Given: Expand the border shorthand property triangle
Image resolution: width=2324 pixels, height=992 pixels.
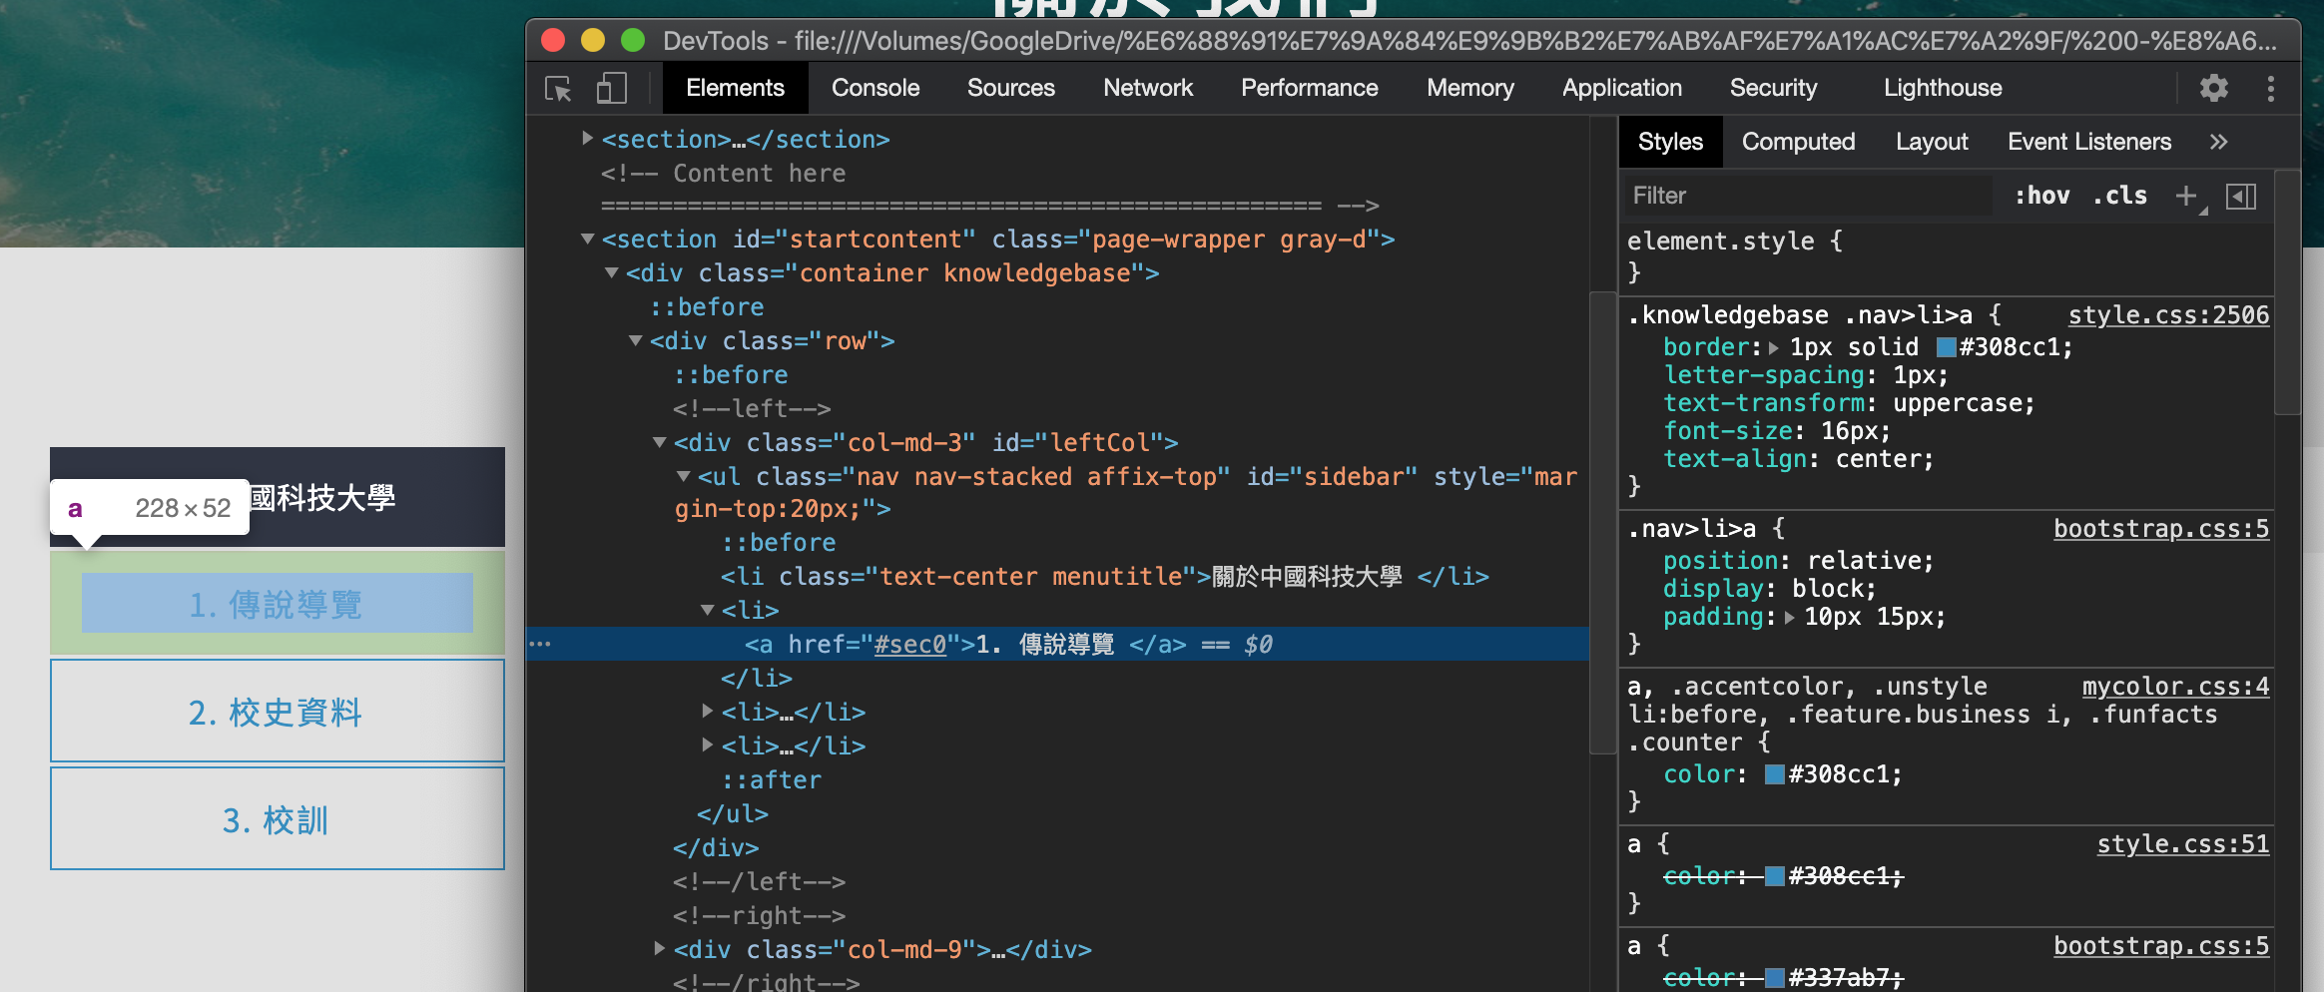Looking at the screenshot, I should click(1774, 348).
